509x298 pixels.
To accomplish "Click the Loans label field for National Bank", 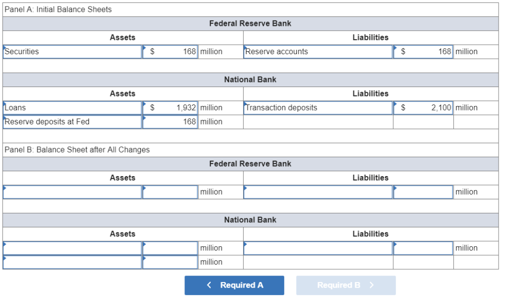I will coord(72,107).
